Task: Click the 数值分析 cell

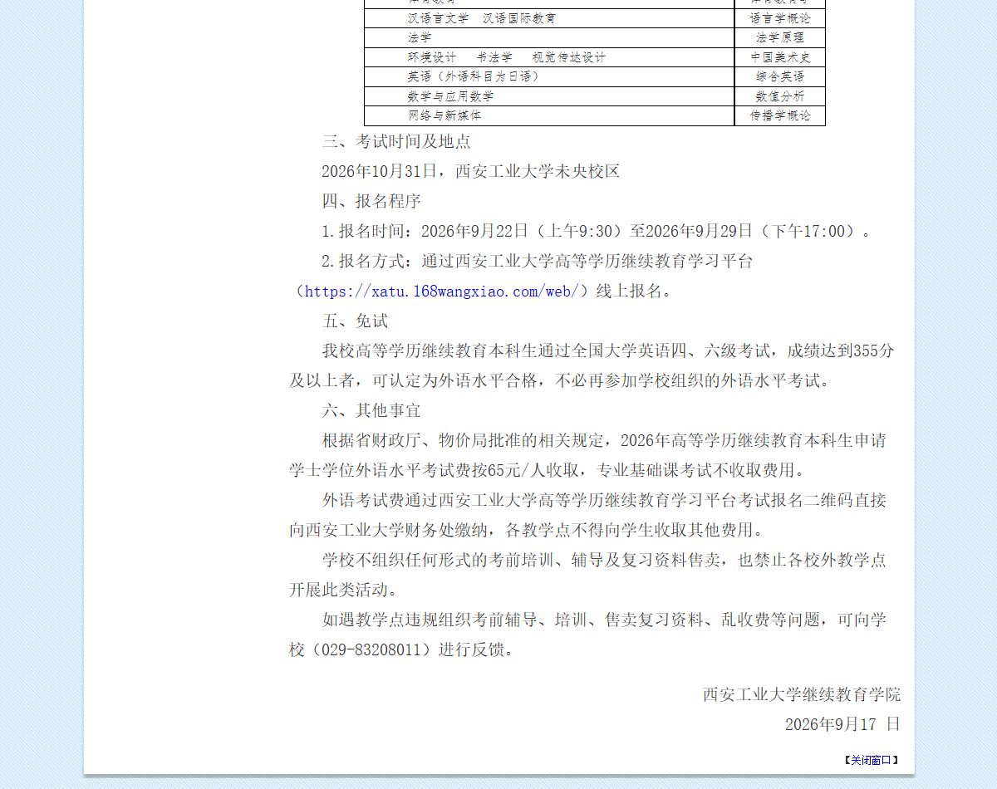Action: (780, 96)
